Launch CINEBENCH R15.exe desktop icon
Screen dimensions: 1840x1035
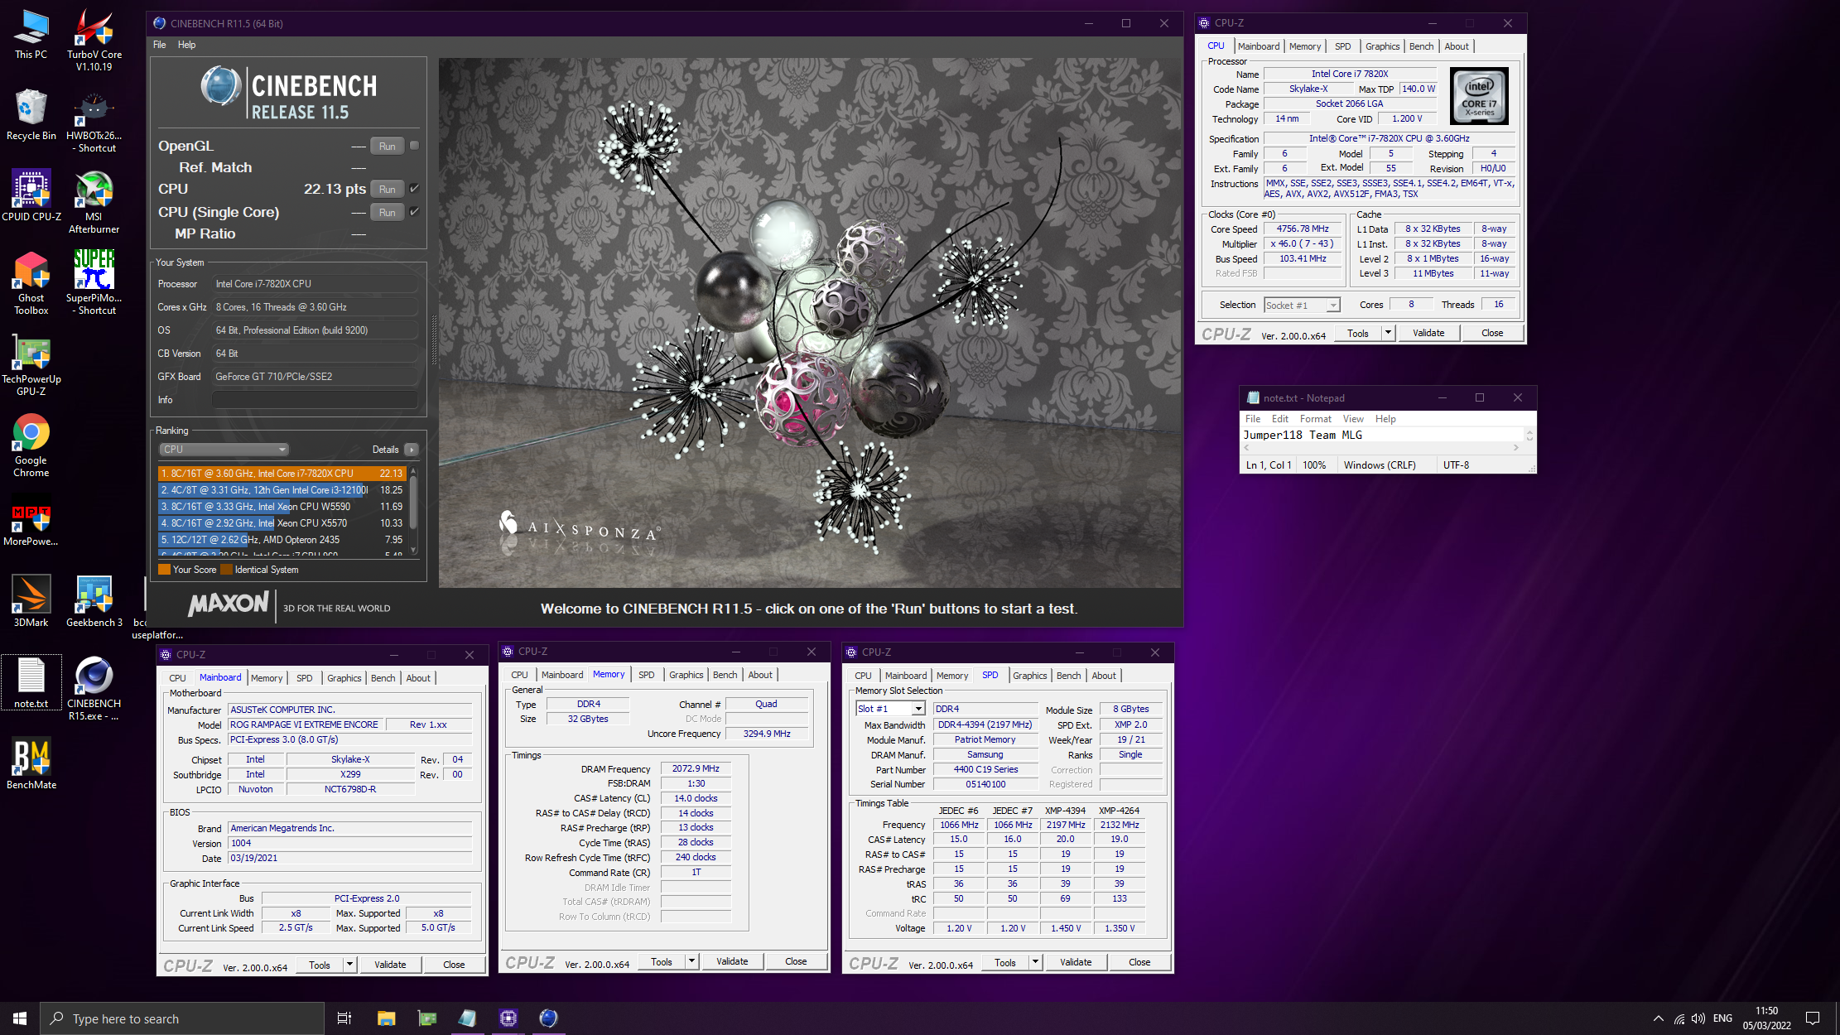(x=94, y=689)
